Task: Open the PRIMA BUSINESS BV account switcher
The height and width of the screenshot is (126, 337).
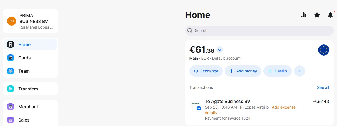Action: pyautogui.click(x=31, y=21)
